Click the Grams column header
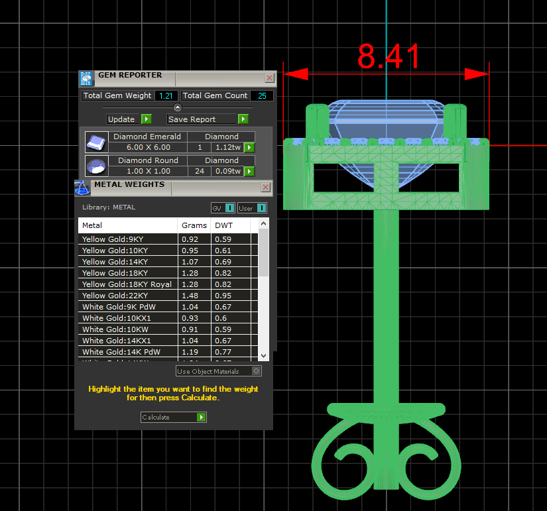 coord(194,225)
